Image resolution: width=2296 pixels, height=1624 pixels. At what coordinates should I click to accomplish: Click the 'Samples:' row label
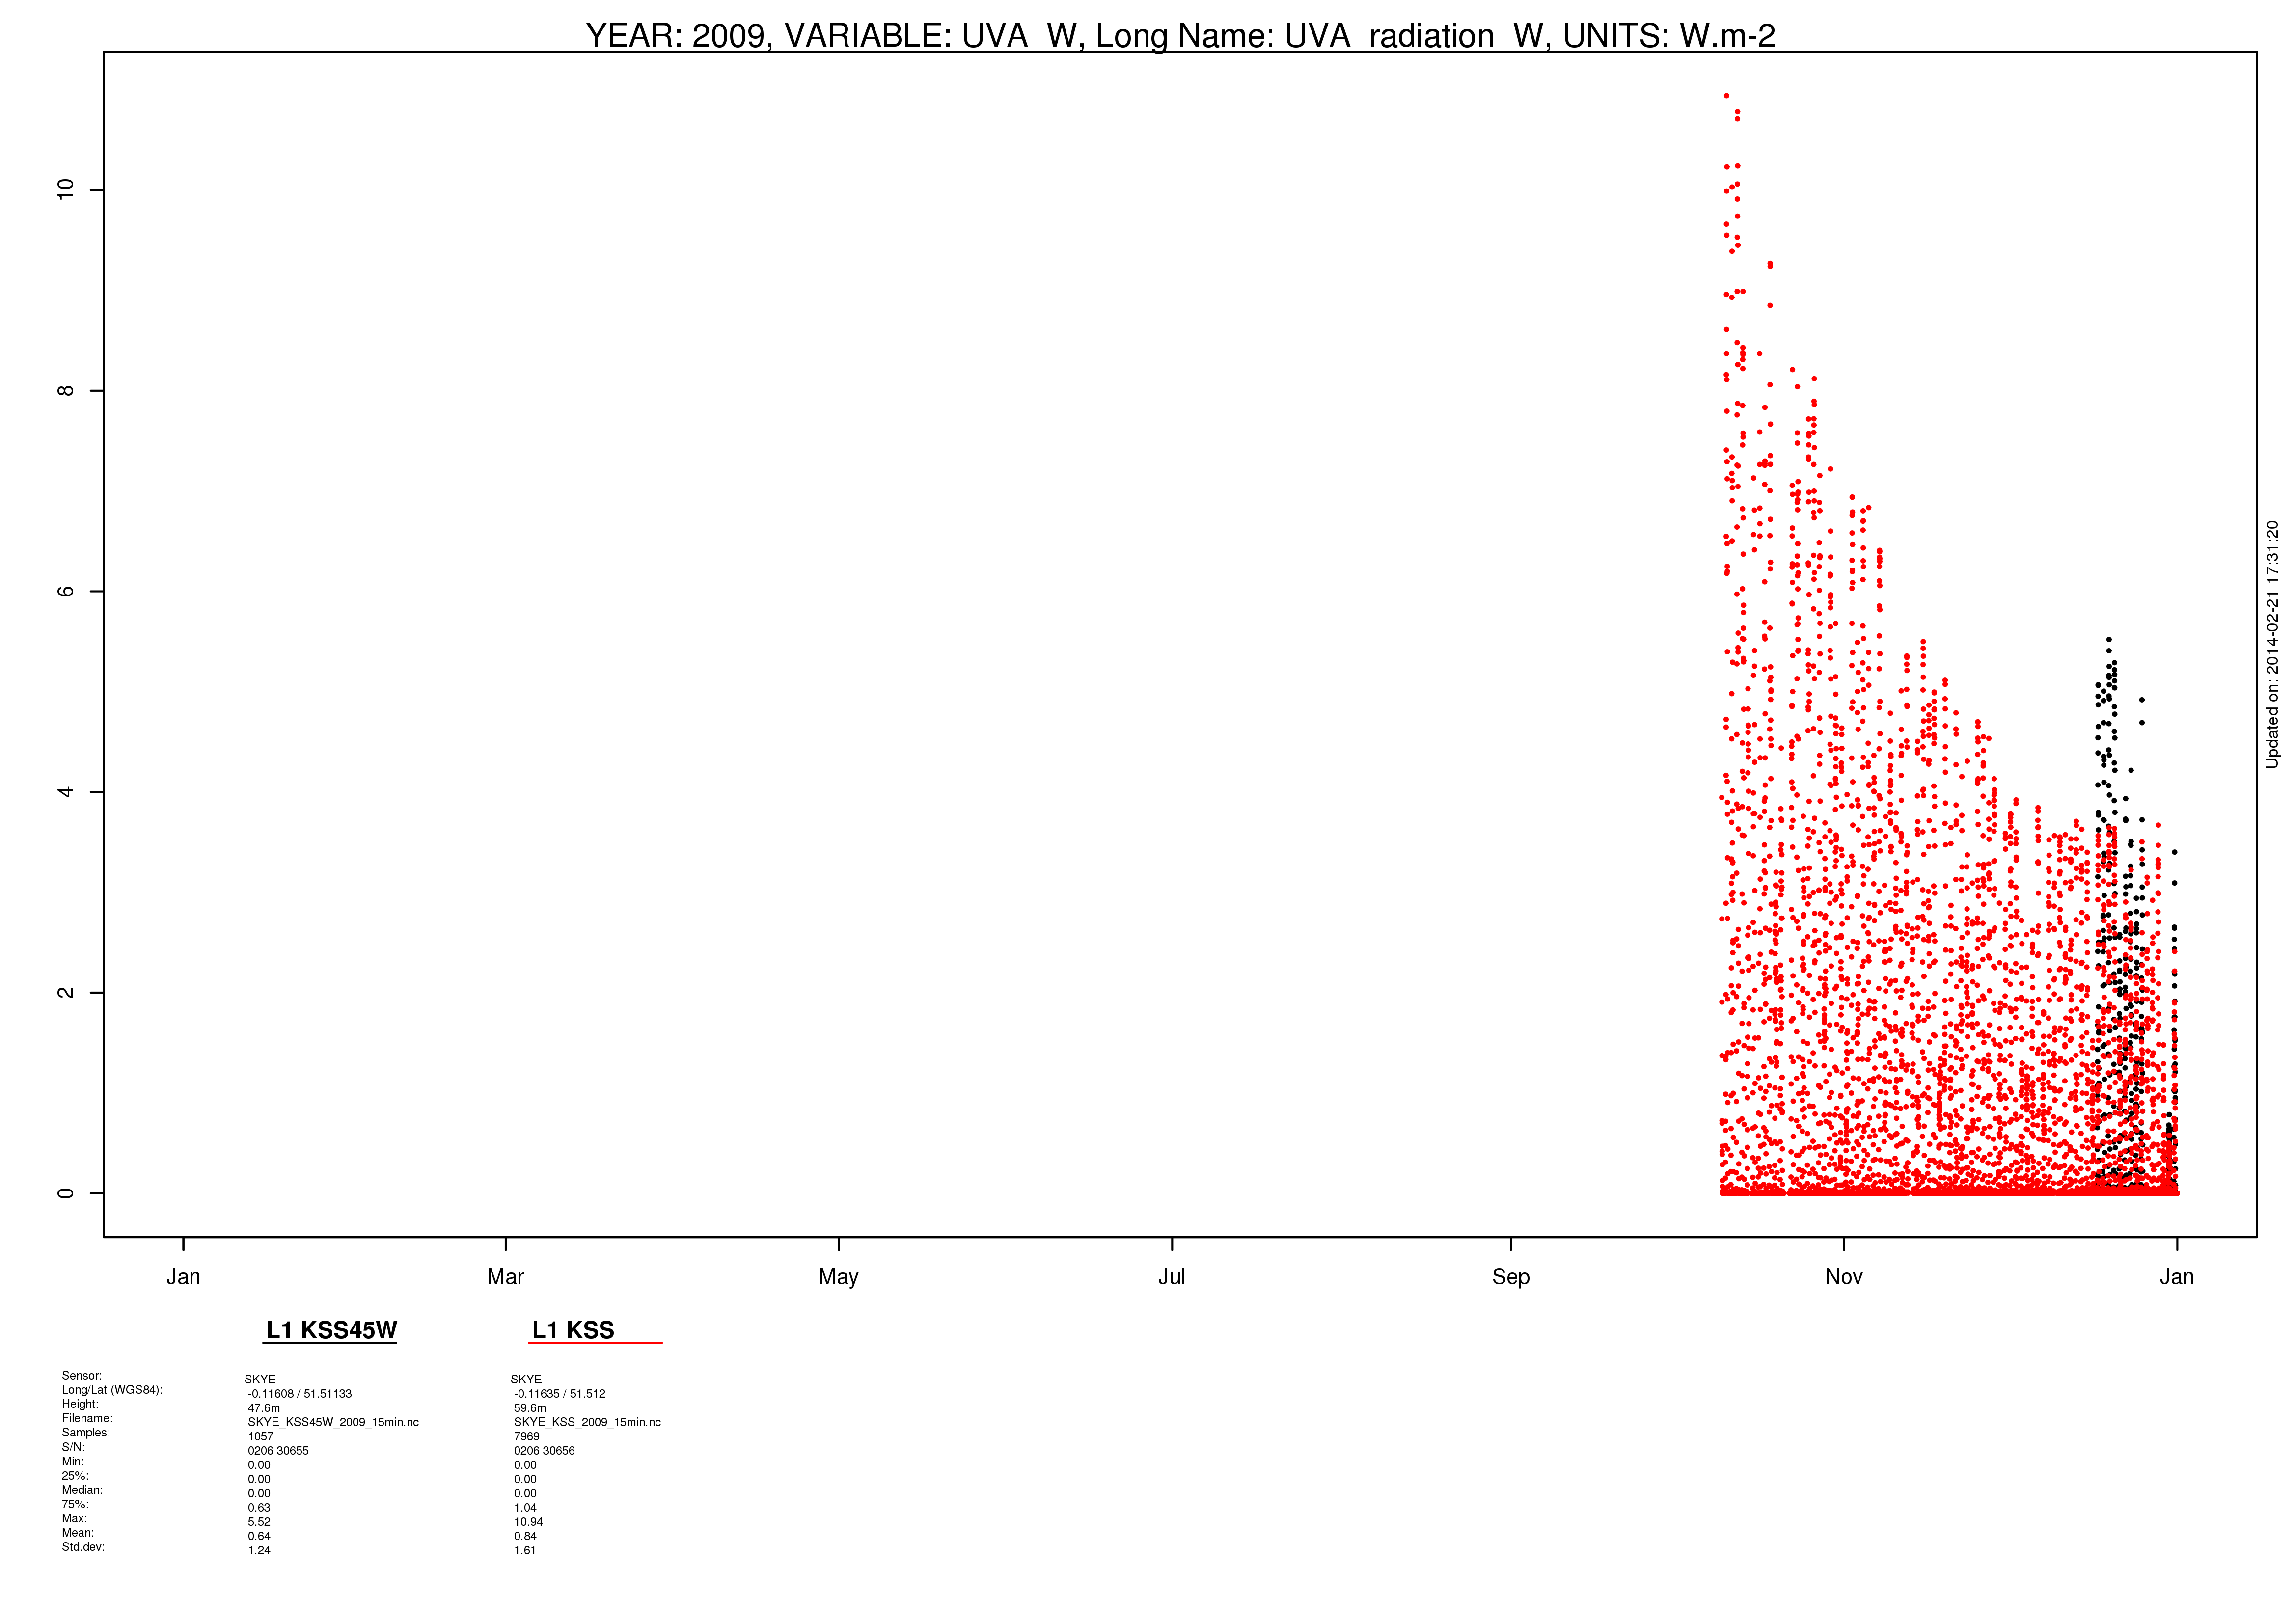(86, 1433)
